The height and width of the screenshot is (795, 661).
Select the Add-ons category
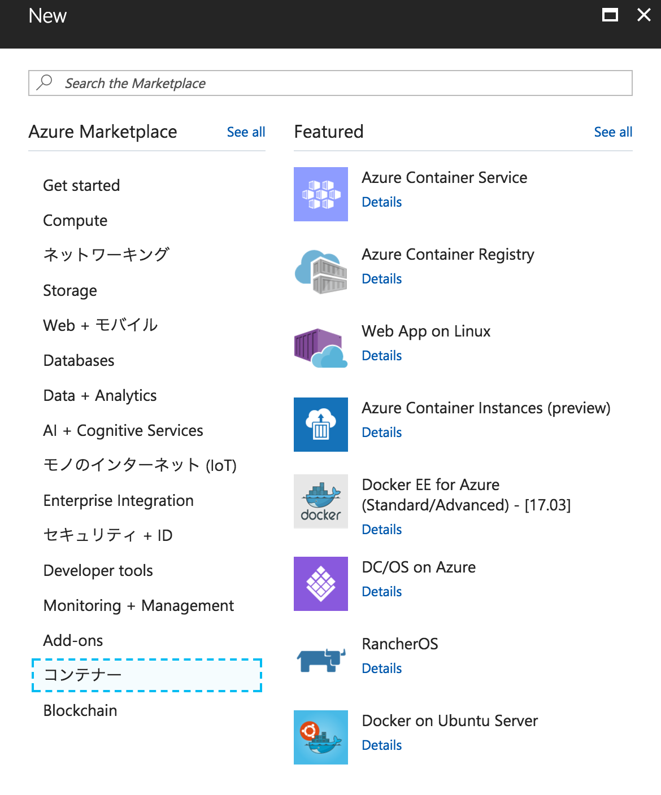(x=73, y=640)
